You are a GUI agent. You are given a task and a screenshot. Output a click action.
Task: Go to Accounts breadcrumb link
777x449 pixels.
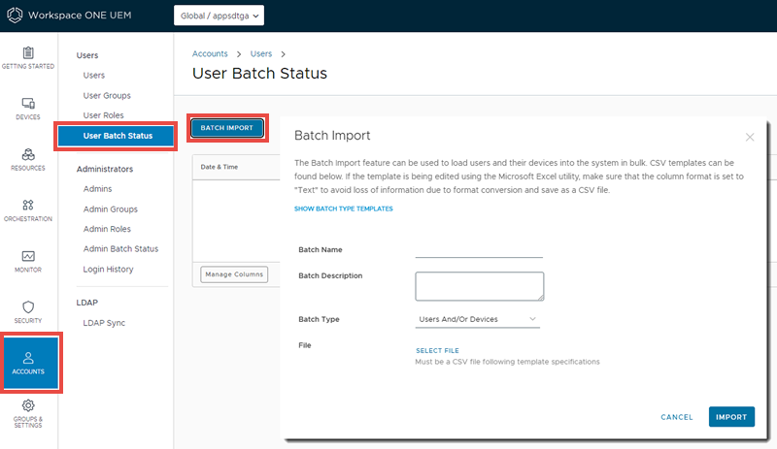point(210,53)
